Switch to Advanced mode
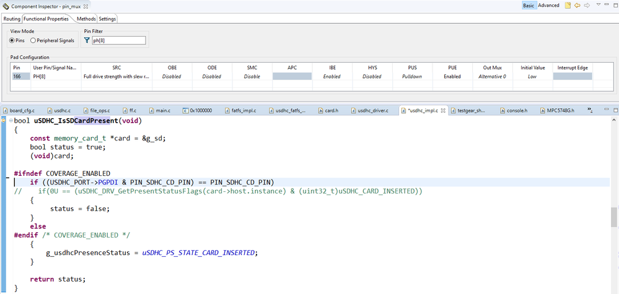 pos(549,6)
